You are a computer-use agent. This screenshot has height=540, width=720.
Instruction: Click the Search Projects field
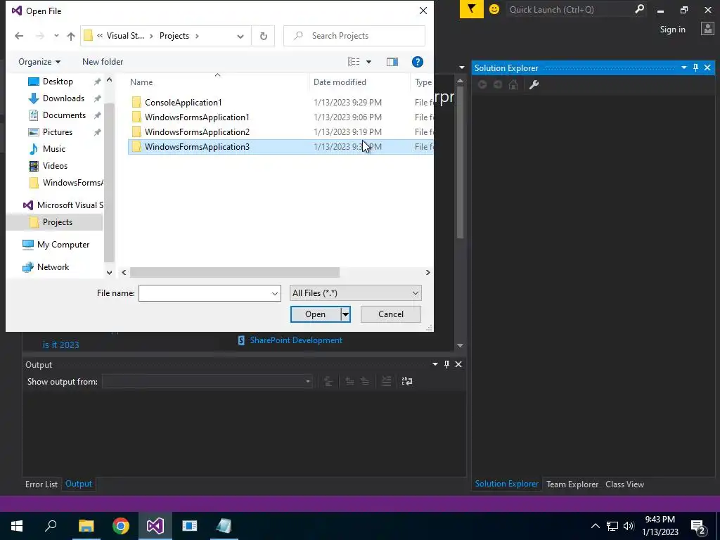(x=354, y=36)
